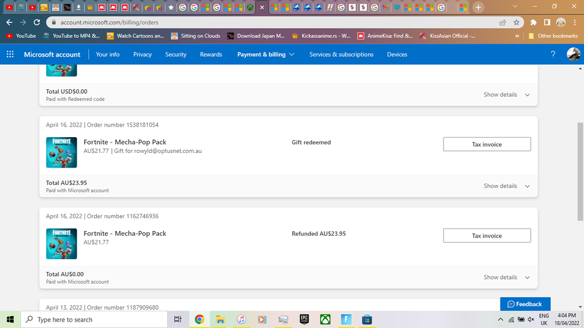The width and height of the screenshot is (584, 328).
Task: Open Chrome from the taskbar
Action: [x=199, y=319]
